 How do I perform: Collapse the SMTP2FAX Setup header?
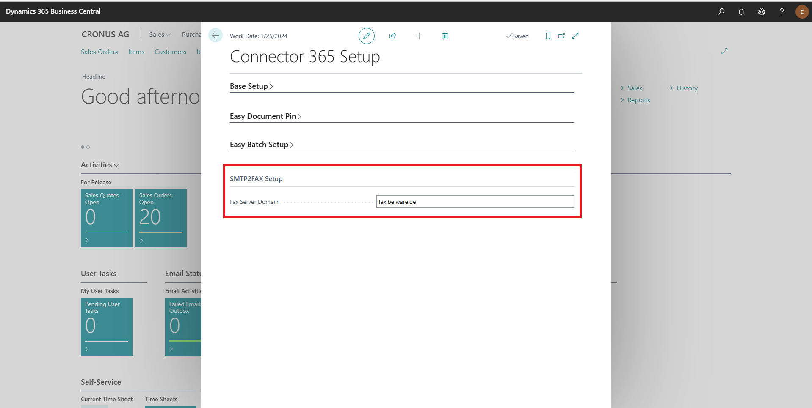256,178
